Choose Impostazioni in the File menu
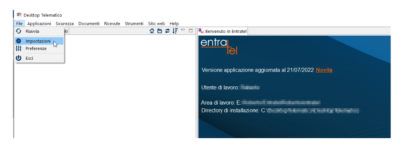405x168 pixels. (38, 41)
